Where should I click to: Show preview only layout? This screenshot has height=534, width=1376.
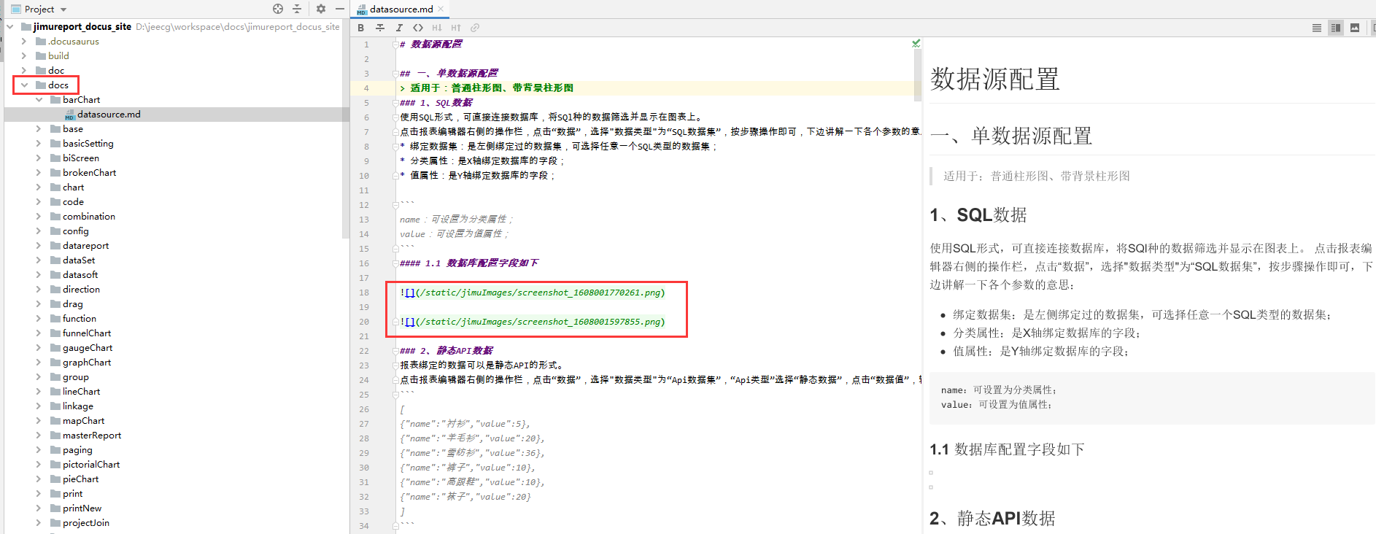1355,28
